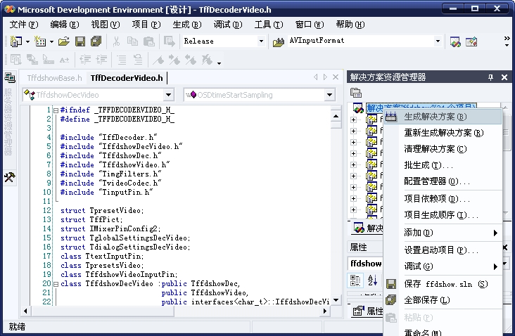Click the Copy toolbar icon

(x=133, y=41)
